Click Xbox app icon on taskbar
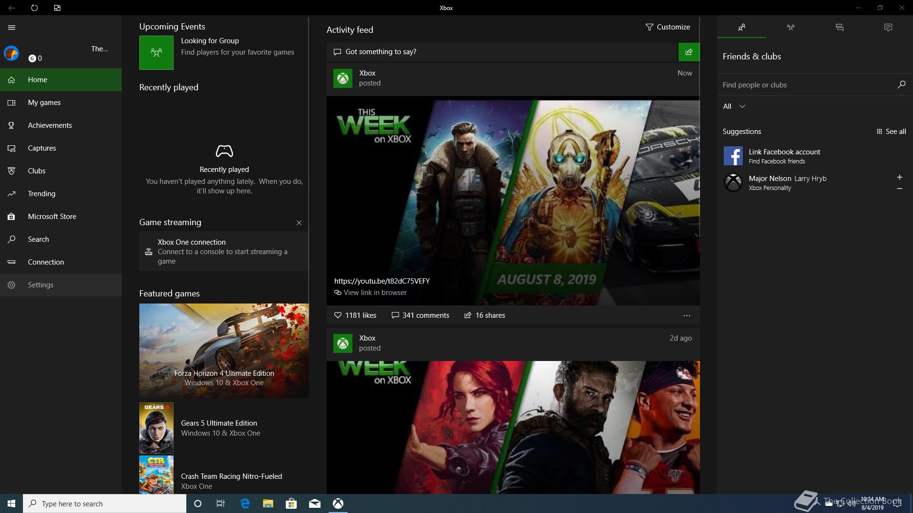The image size is (913, 513). pos(338,503)
